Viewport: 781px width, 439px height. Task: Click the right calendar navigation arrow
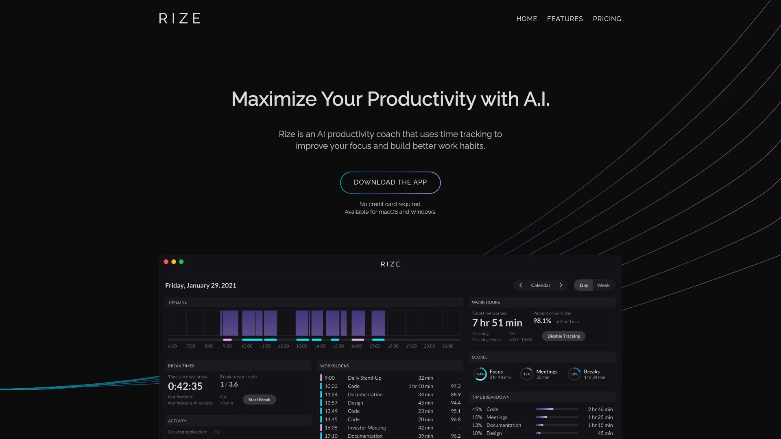[x=561, y=285]
